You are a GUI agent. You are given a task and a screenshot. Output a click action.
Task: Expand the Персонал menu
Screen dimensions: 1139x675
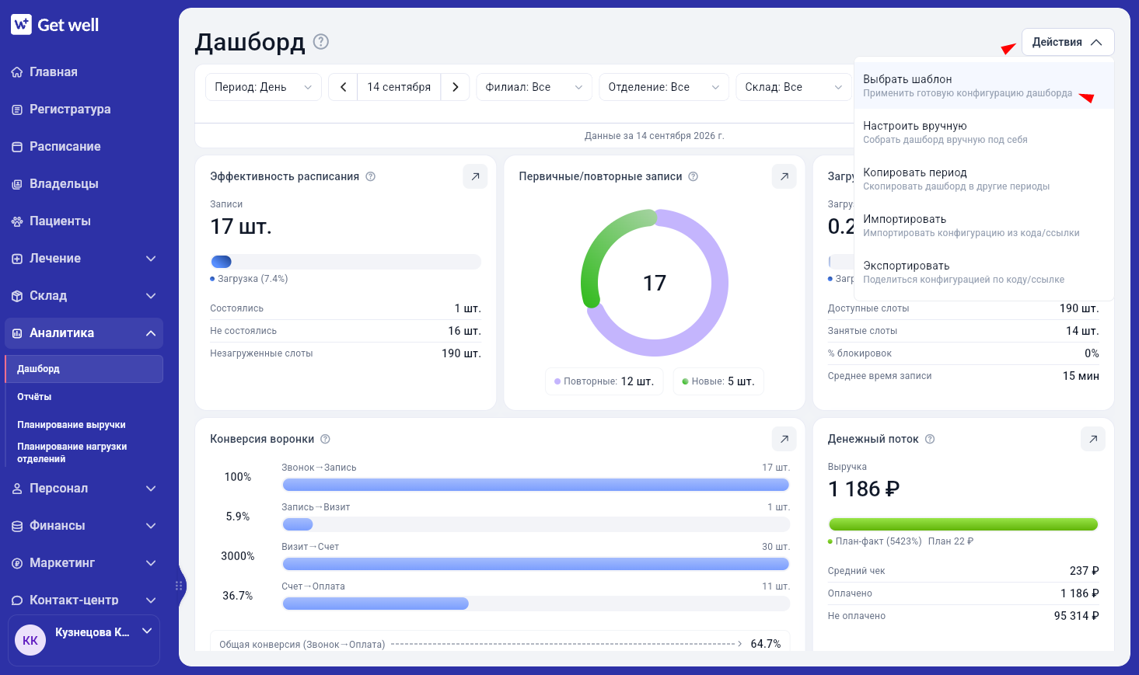coord(84,489)
